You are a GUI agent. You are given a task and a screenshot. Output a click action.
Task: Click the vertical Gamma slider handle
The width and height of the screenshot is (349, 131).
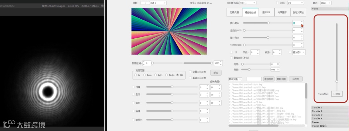tap(337, 81)
